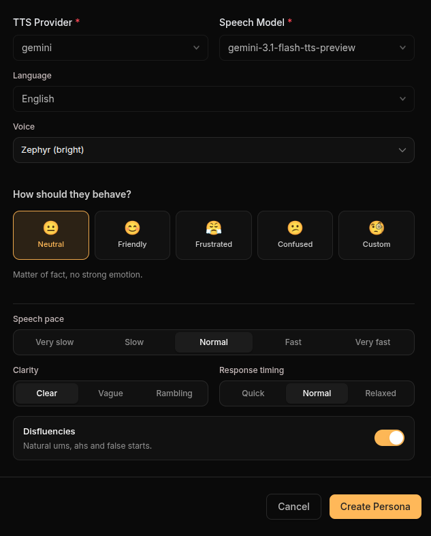The width and height of the screenshot is (431, 536).
Task: Choose the Custom monocle face emoji
Action: [x=377, y=228]
